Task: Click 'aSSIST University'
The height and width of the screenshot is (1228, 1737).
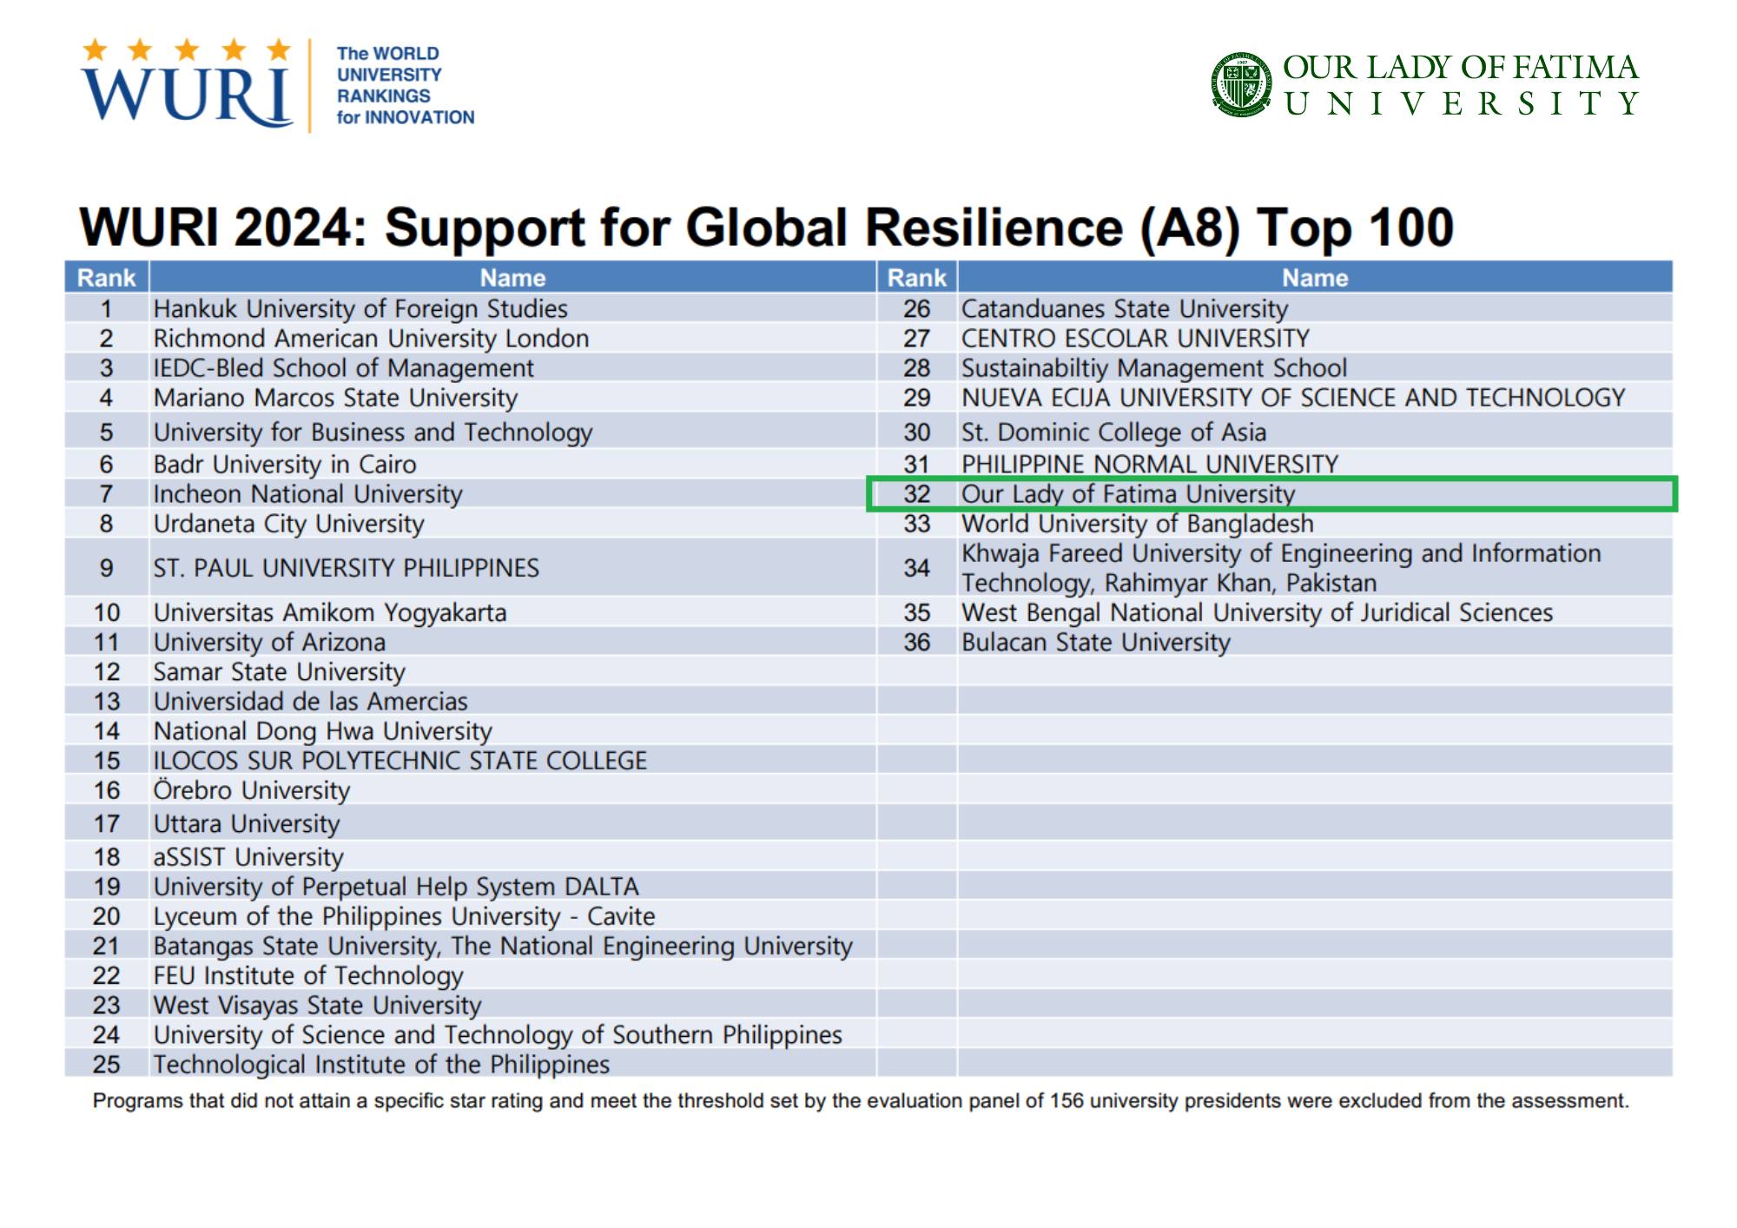Action: (248, 856)
